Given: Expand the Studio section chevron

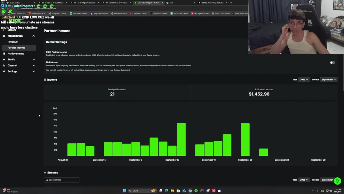Looking at the screenshot, I should click(x=34, y=60).
